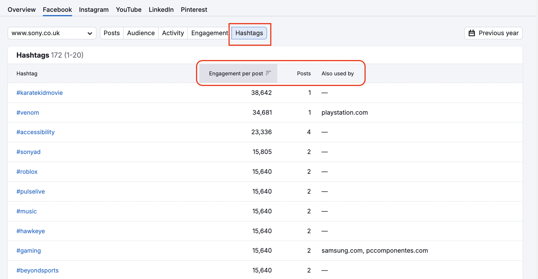Sort the table by the Posts column

304,73
